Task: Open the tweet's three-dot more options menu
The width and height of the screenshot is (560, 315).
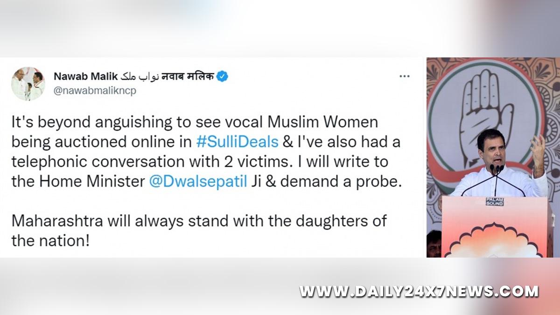Action: pos(404,77)
